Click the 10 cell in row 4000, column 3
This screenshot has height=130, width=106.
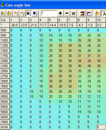click(x=34, y=91)
